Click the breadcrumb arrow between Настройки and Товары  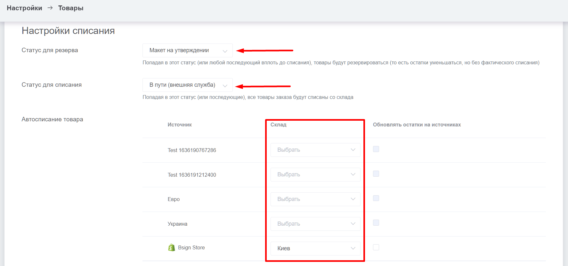(x=50, y=8)
